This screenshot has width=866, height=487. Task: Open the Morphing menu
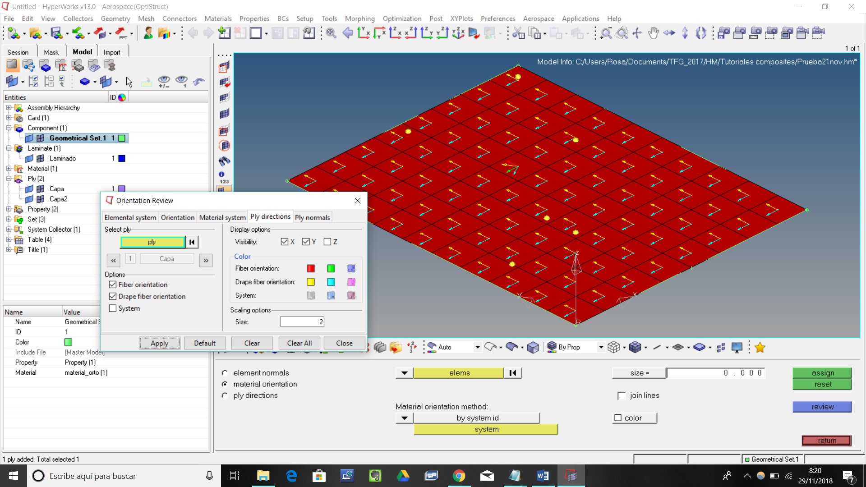359,18
